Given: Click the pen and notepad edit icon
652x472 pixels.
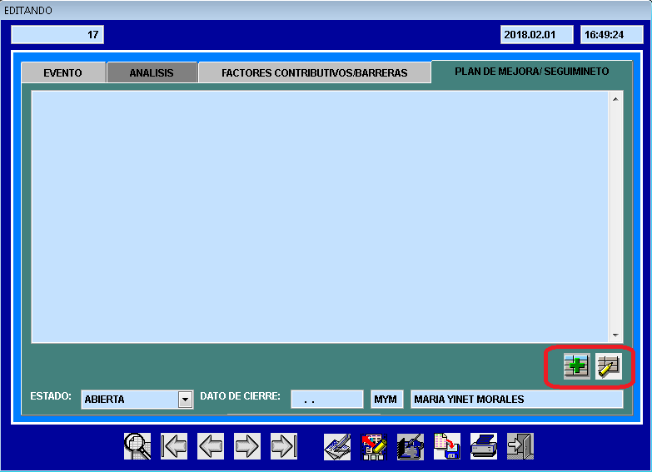Looking at the screenshot, I should [337, 446].
